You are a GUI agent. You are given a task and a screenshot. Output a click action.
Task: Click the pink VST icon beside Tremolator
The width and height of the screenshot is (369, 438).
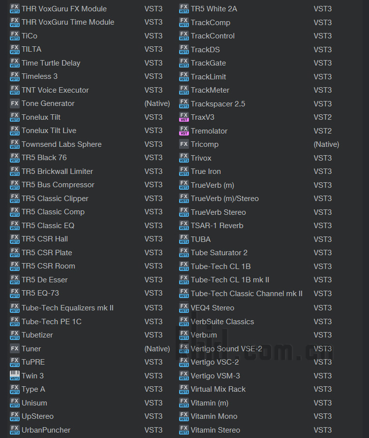184,131
